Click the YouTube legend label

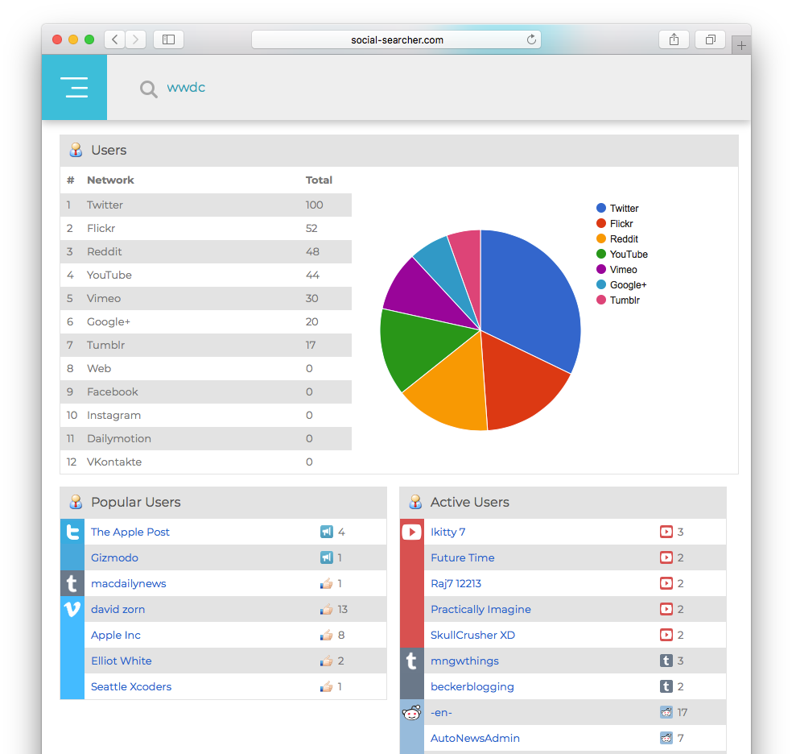[629, 254]
